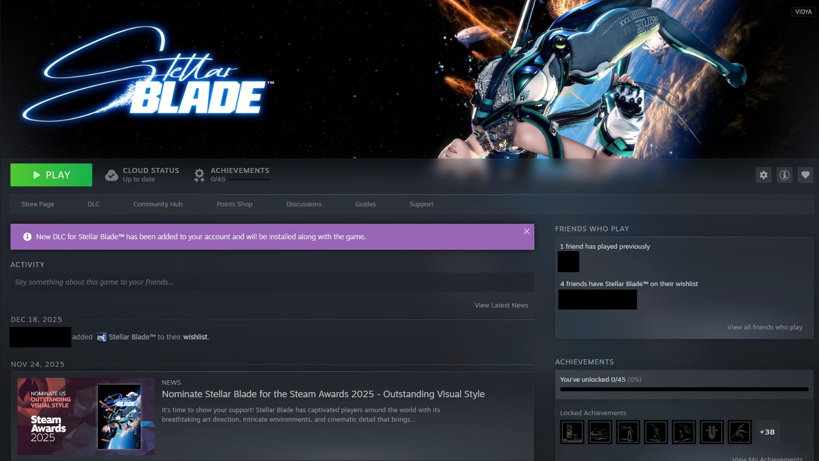The height and width of the screenshot is (461, 819).
Task: Open game settings via the gear icon
Action: click(764, 175)
